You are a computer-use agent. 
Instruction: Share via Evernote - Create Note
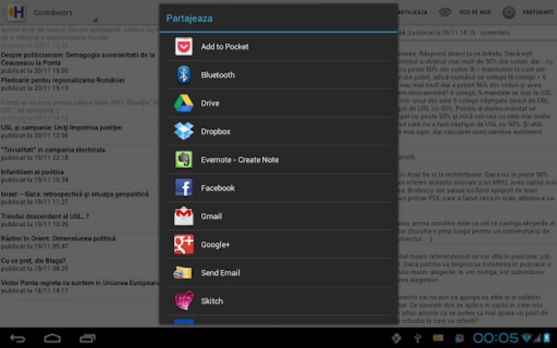[278, 160]
